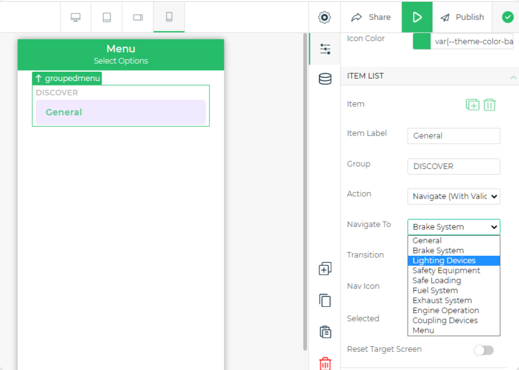
Task: Choose Safety Equipment option
Action: (454, 271)
